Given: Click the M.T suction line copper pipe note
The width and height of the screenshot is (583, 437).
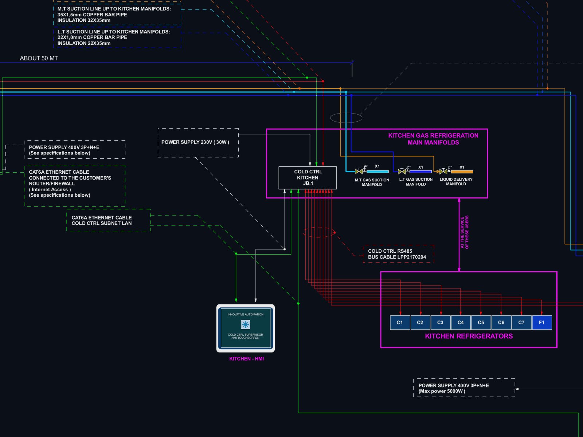Looking at the screenshot, I should tap(117, 15).
